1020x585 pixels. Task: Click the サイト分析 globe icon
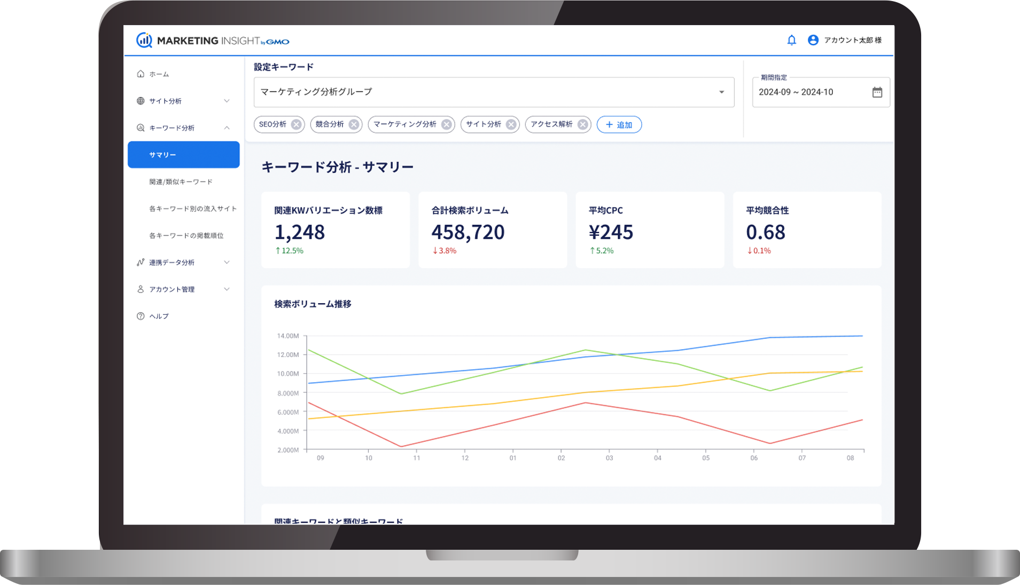[x=141, y=101]
